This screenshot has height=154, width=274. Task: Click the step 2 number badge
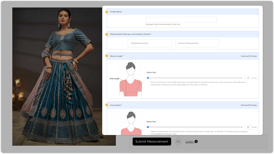pyautogui.click(x=106, y=34)
